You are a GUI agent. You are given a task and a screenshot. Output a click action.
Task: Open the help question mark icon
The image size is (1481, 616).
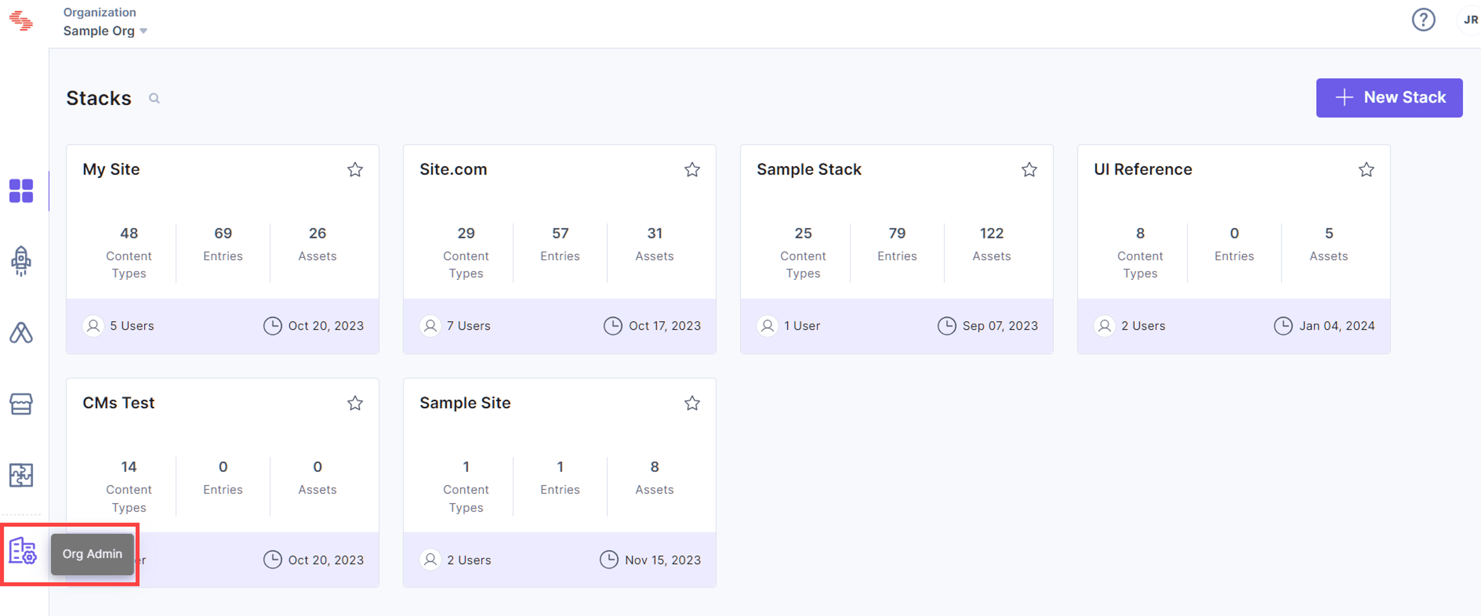tap(1423, 20)
